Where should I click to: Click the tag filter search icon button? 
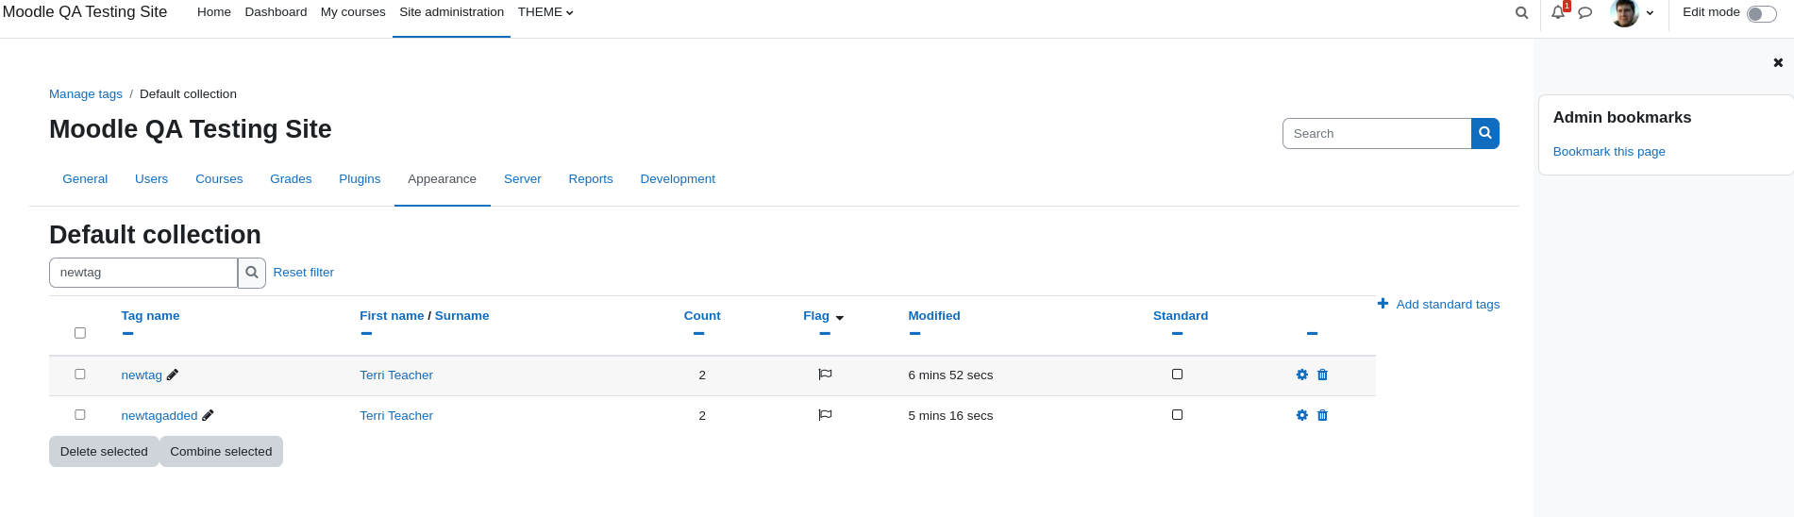click(252, 273)
